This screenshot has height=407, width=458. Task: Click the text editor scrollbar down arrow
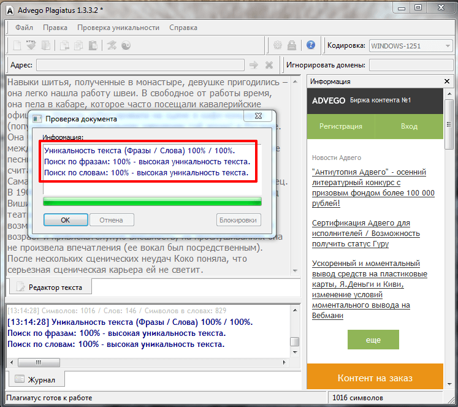click(295, 271)
